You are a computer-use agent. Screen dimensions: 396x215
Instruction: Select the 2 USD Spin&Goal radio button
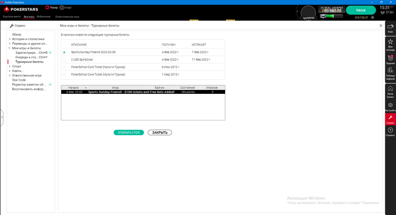pyautogui.click(x=64, y=60)
